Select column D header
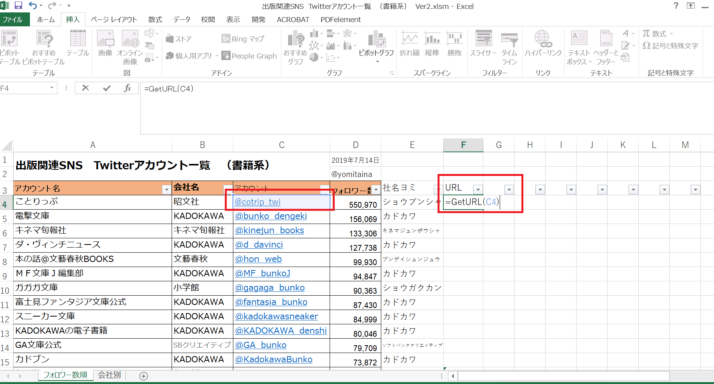The image size is (714, 384). pos(355,145)
